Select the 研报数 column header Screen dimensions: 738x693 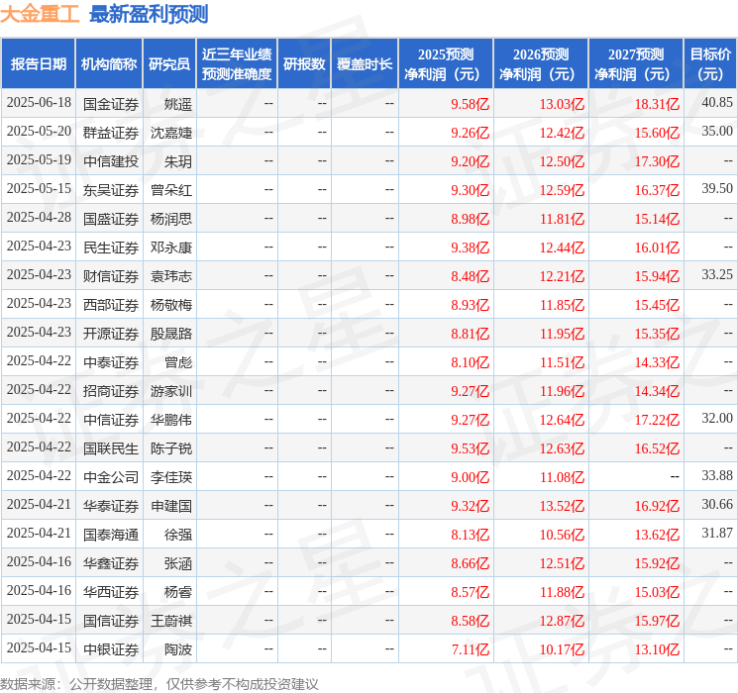[x=303, y=64]
